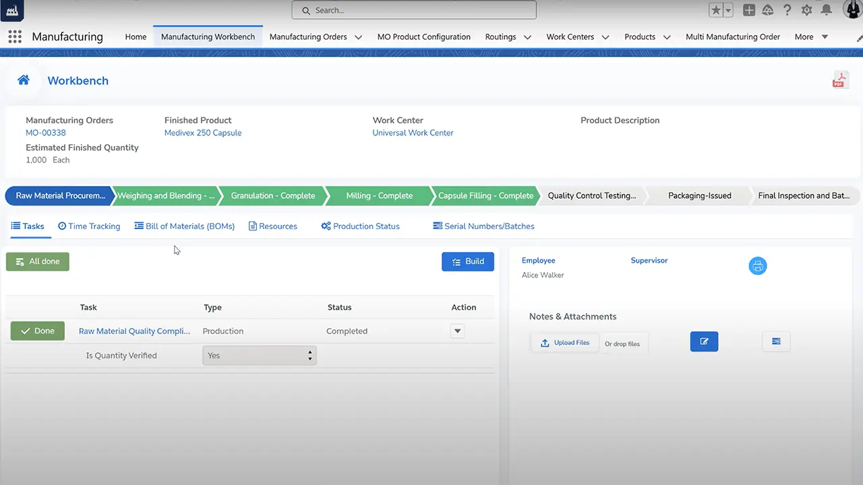Export the workbench as PDF icon
Viewport: 863px width, 485px height.
point(839,79)
